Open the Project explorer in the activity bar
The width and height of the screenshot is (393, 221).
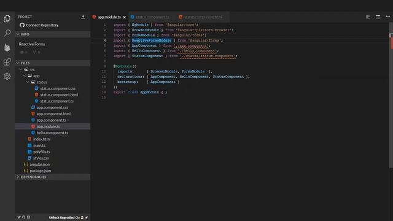[x=7, y=18]
